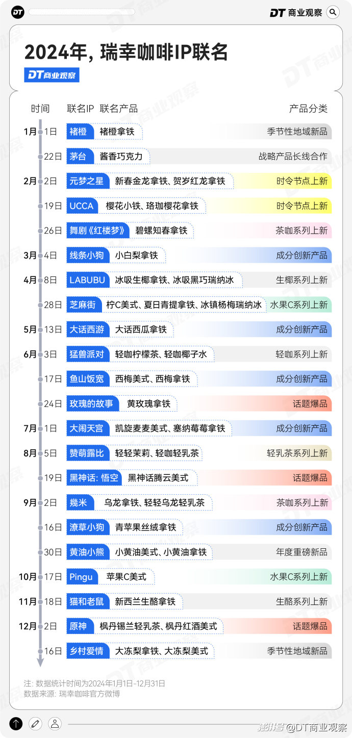Click category 战略产品长线合作 in 茅台 row
Image resolution: width=352 pixels, height=738 pixels.
pyautogui.click(x=293, y=156)
